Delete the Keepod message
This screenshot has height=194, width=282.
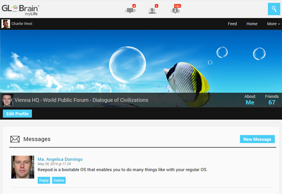pyautogui.click(x=59, y=180)
